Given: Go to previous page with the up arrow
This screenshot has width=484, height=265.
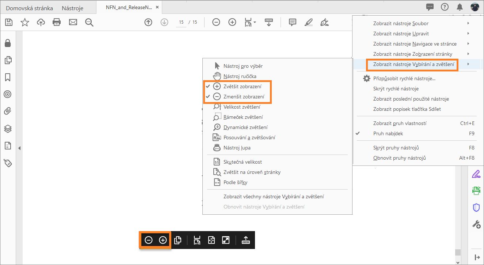Looking at the screenshot, I should pyautogui.click(x=148, y=22).
